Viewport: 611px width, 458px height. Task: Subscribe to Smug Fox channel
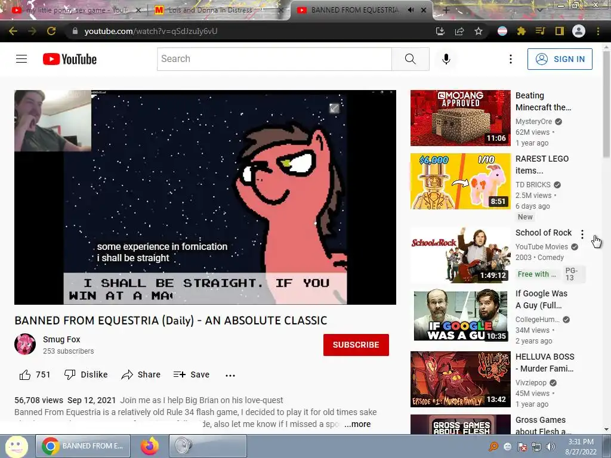tap(356, 345)
